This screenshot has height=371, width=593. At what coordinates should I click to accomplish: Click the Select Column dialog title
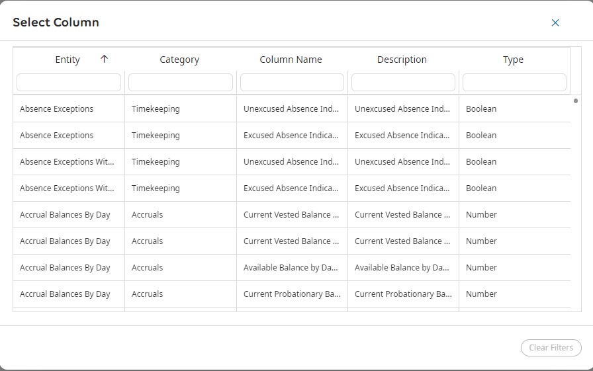pyautogui.click(x=56, y=22)
